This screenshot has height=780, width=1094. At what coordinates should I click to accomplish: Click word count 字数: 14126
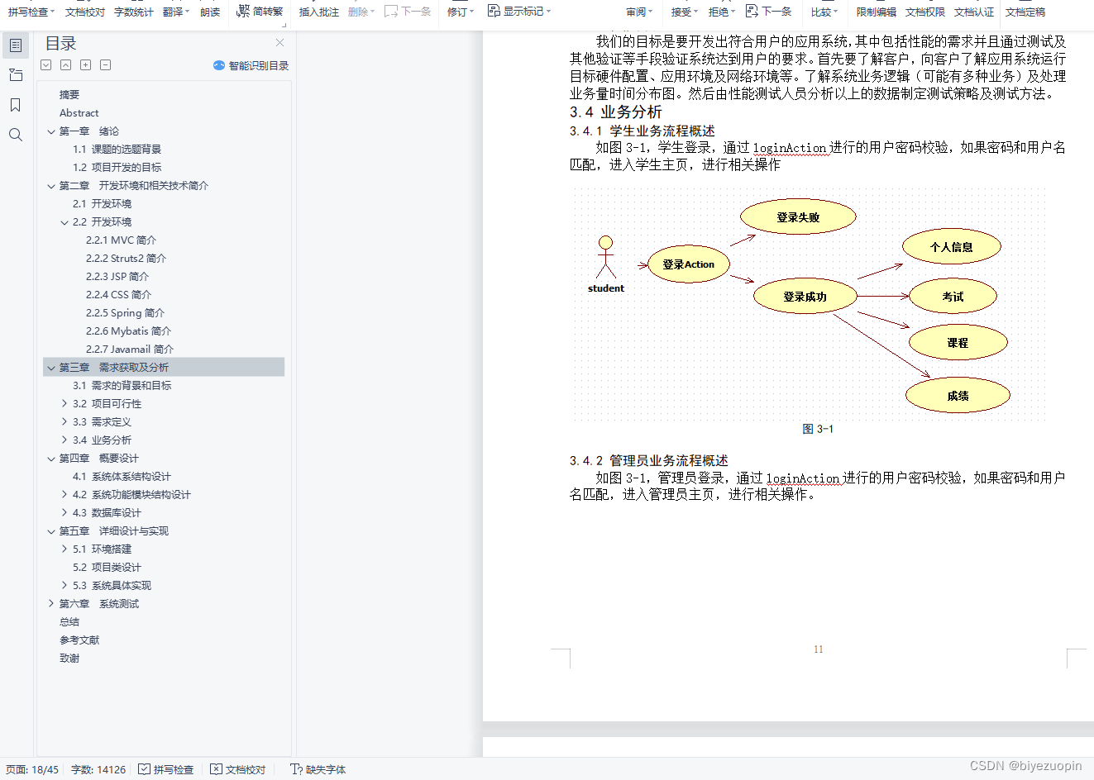coord(98,769)
